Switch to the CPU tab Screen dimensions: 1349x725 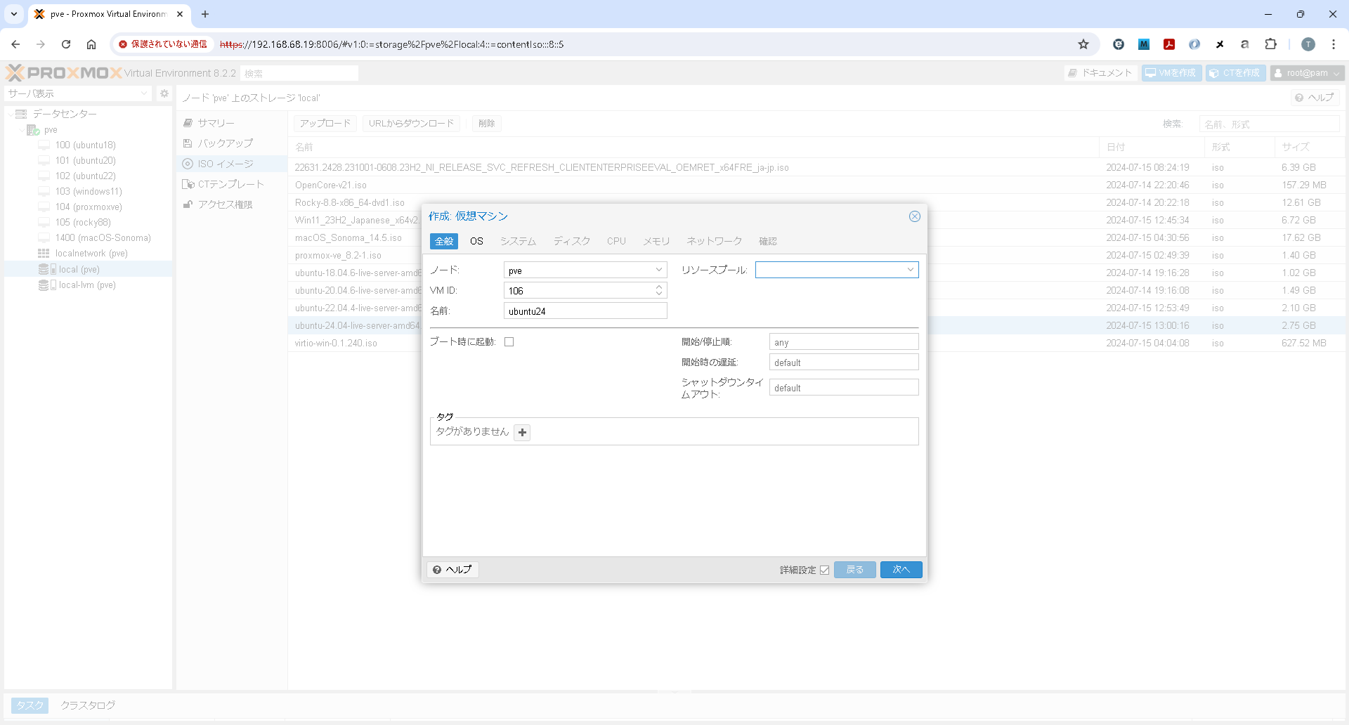(x=616, y=241)
